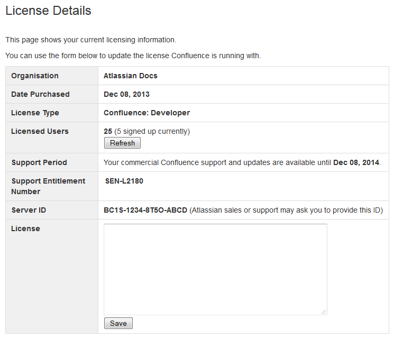Select the Confluence: Developer value

point(146,113)
